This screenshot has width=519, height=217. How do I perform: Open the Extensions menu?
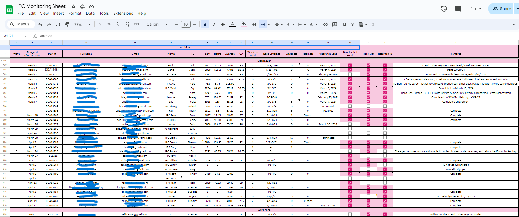pos(123,13)
